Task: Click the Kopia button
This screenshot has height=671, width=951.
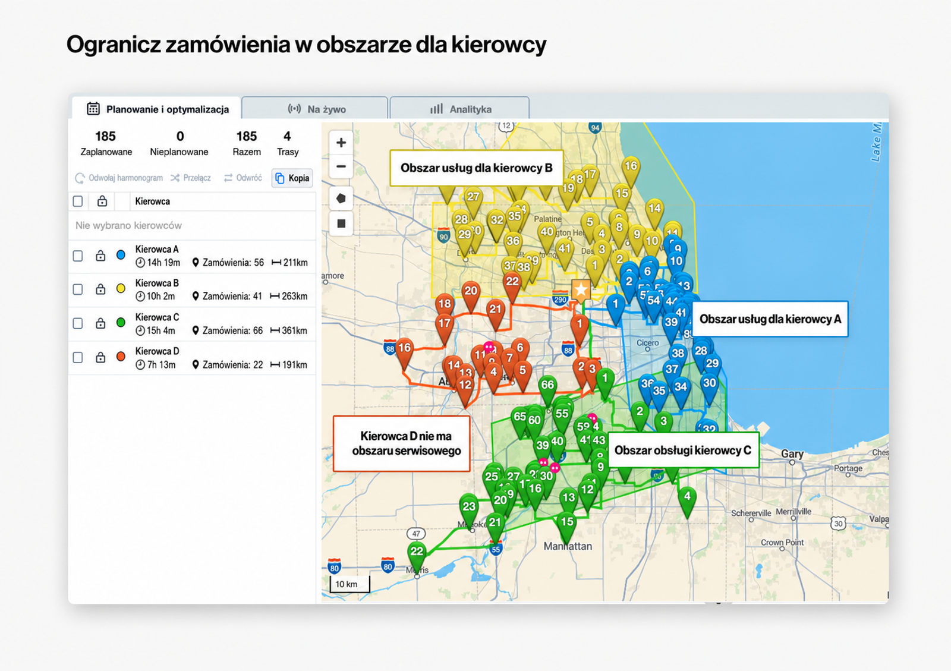Action: point(292,178)
